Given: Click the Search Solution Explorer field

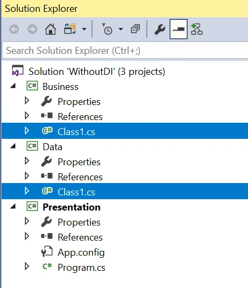Looking at the screenshot, I should [125, 51].
